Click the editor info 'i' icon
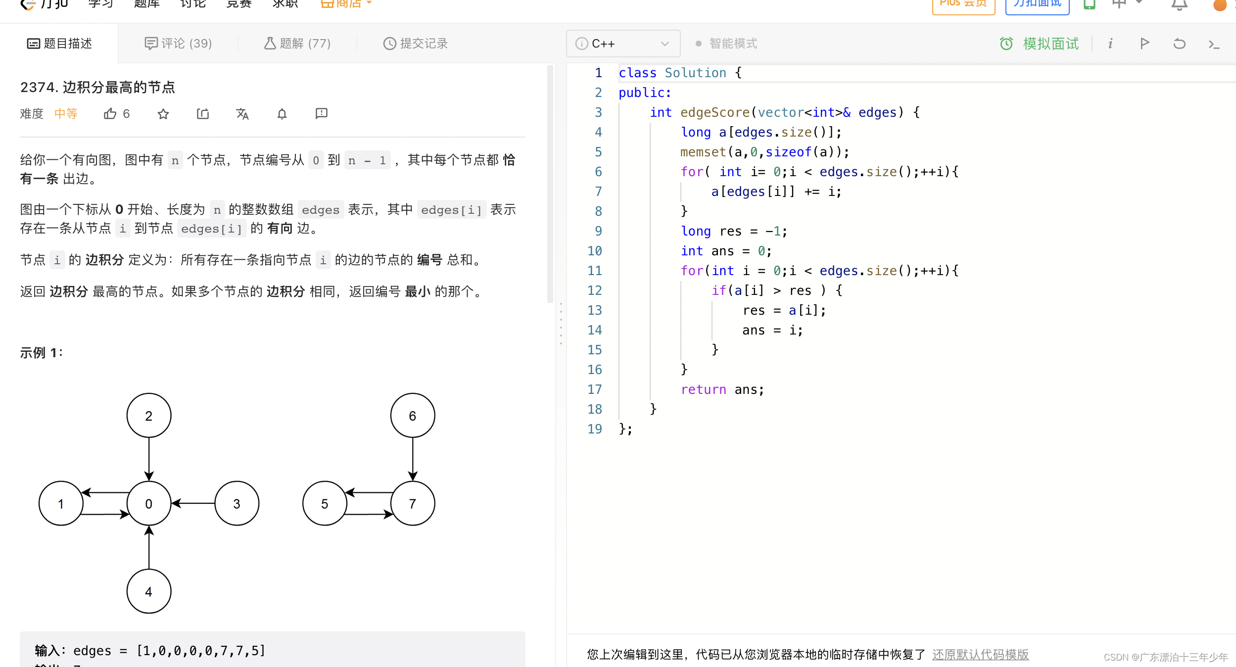 [1110, 44]
